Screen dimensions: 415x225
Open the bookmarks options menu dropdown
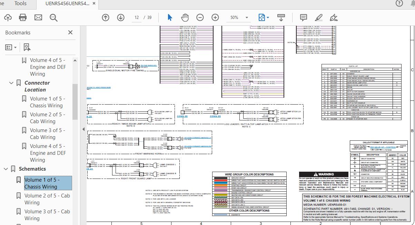click(11, 47)
